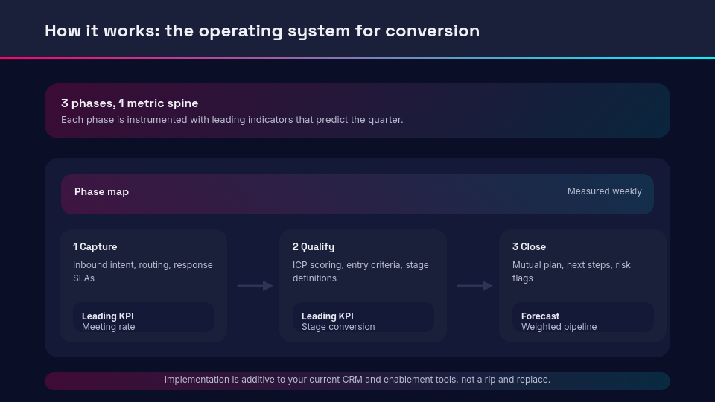Image resolution: width=715 pixels, height=402 pixels.
Task: Click the "Leading KPI" label in the Qualify card
Action: click(327, 316)
